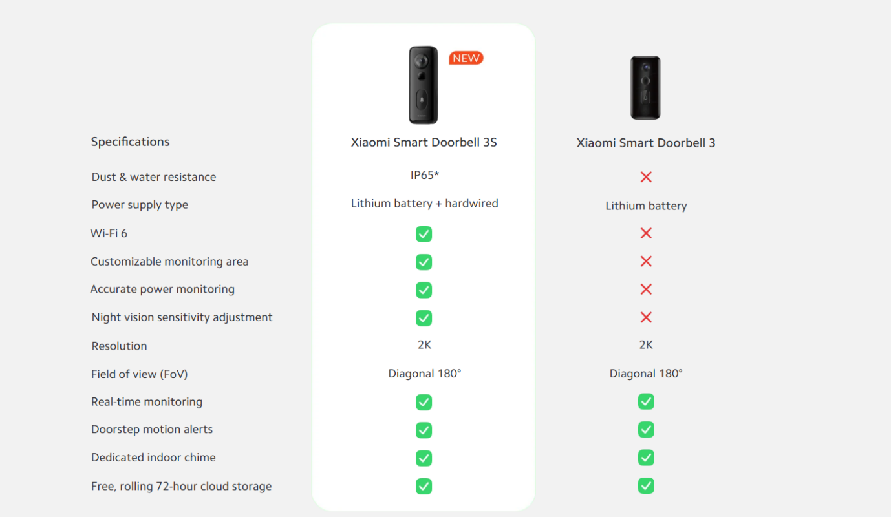Click the Doorbell 3 customizable monitoring area cross
Viewport: 891px width, 517px height.
point(646,261)
